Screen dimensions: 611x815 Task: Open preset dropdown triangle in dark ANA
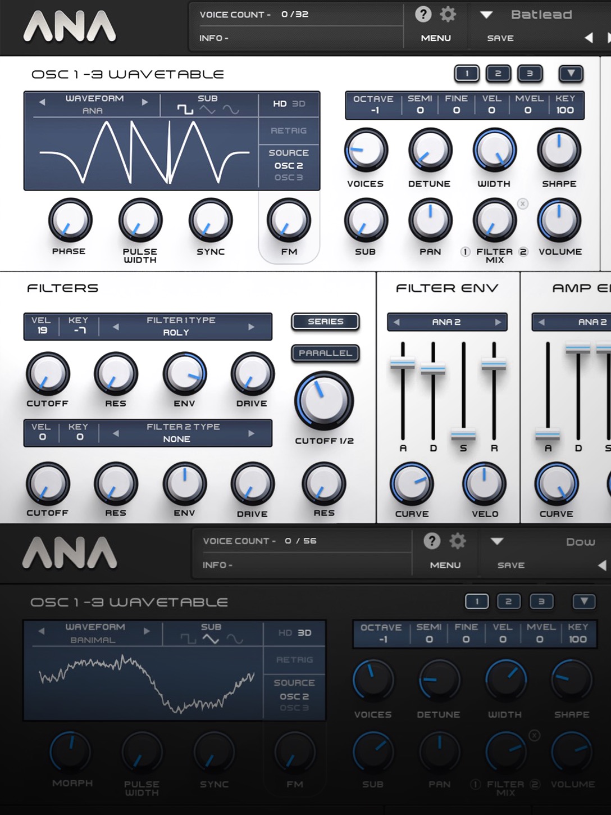[497, 541]
